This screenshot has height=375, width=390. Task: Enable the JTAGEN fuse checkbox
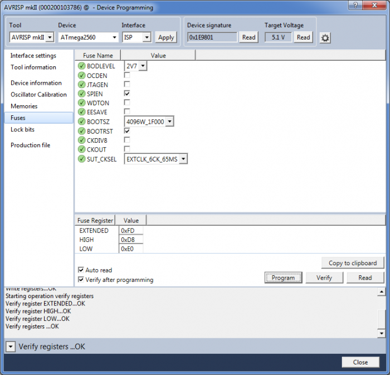tap(127, 84)
